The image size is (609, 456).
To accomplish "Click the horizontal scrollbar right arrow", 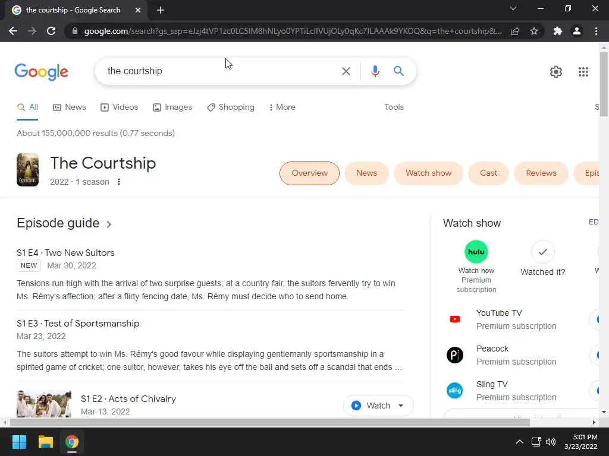I will (594, 423).
